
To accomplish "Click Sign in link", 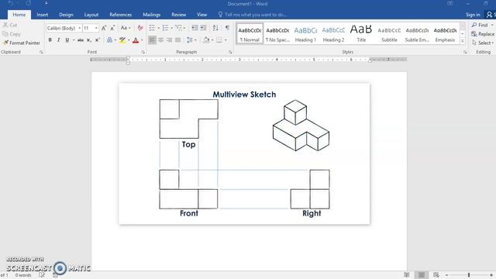I will tap(473, 15).
